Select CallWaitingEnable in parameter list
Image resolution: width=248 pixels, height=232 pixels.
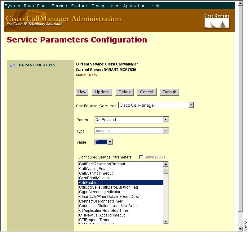(121, 169)
